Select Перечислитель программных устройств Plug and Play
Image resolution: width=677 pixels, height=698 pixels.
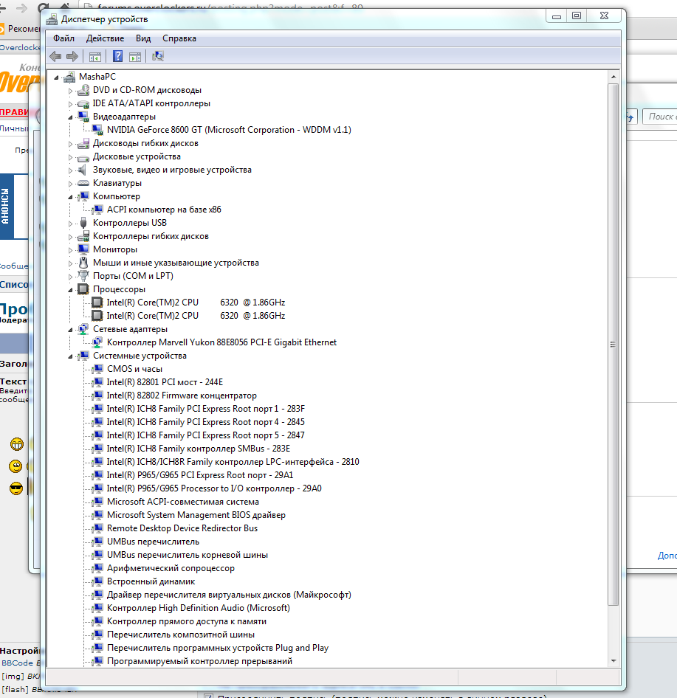218,648
